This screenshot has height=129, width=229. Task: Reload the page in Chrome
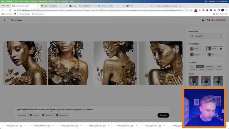click(x=10, y=10)
